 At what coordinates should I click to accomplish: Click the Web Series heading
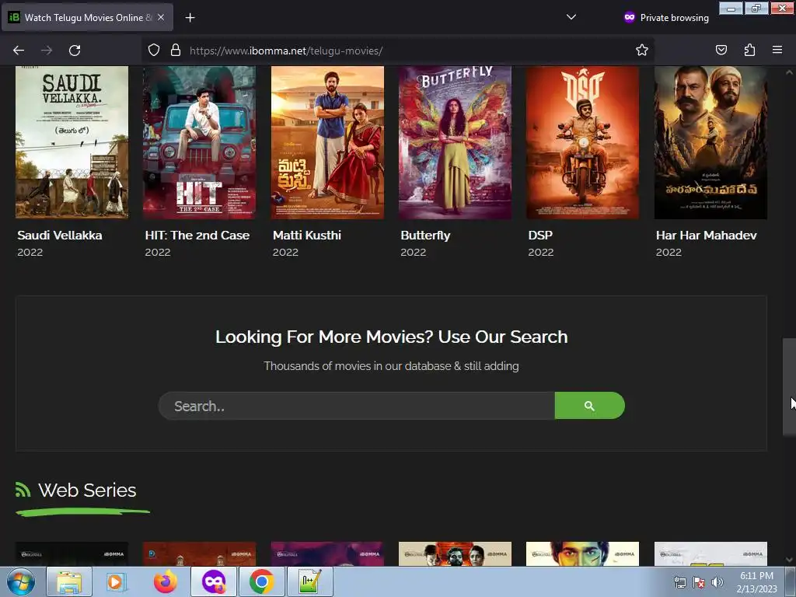pyautogui.click(x=87, y=491)
